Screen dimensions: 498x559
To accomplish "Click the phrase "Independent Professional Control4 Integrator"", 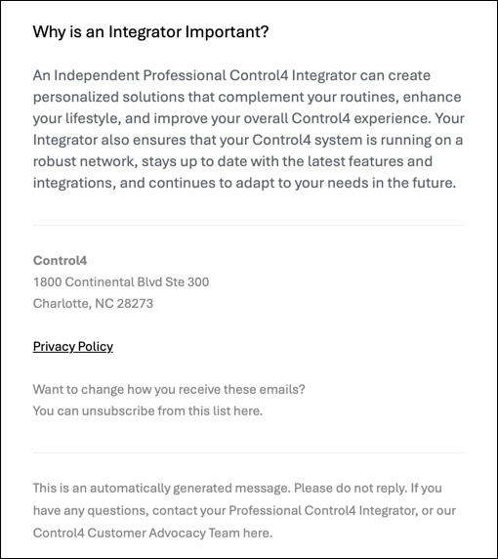I will pos(205,75).
